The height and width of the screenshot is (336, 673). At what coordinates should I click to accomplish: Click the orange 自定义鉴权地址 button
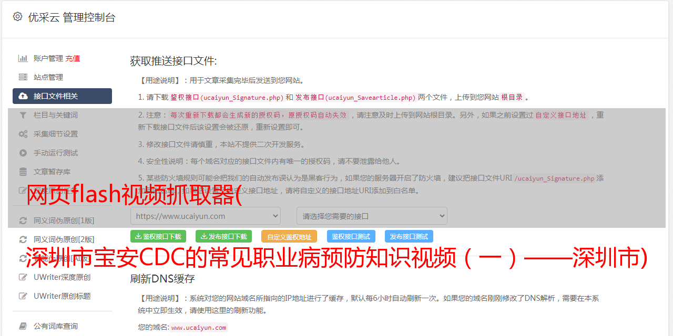[x=289, y=236]
